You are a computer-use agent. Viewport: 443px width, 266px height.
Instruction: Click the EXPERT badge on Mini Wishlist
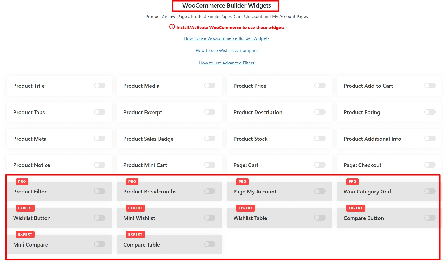coord(135,208)
